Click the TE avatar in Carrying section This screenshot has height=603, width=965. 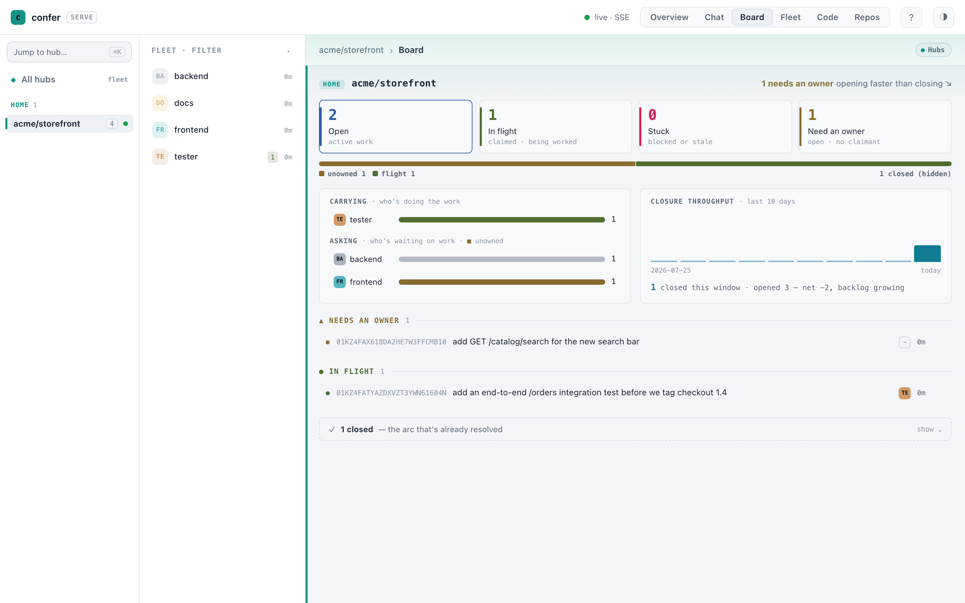click(x=340, y=219)
